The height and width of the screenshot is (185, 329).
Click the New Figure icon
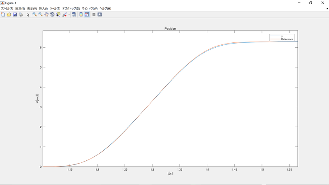3,14
